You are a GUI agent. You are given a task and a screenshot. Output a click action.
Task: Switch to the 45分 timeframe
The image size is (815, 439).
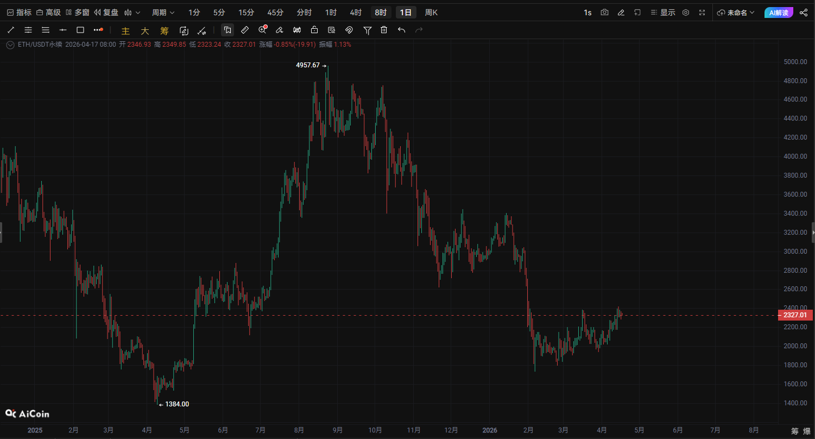pyautogui.click(x=275, y=12)
